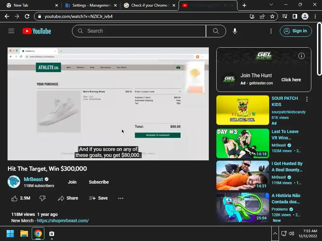Open Chrome profile avatar
The height and width of the screenshot is (241, 322).
pyautogui.click(x=305, y=16)
